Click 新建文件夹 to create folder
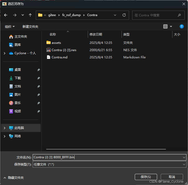Viewport: 188px width, 185px height. [30, 27]
